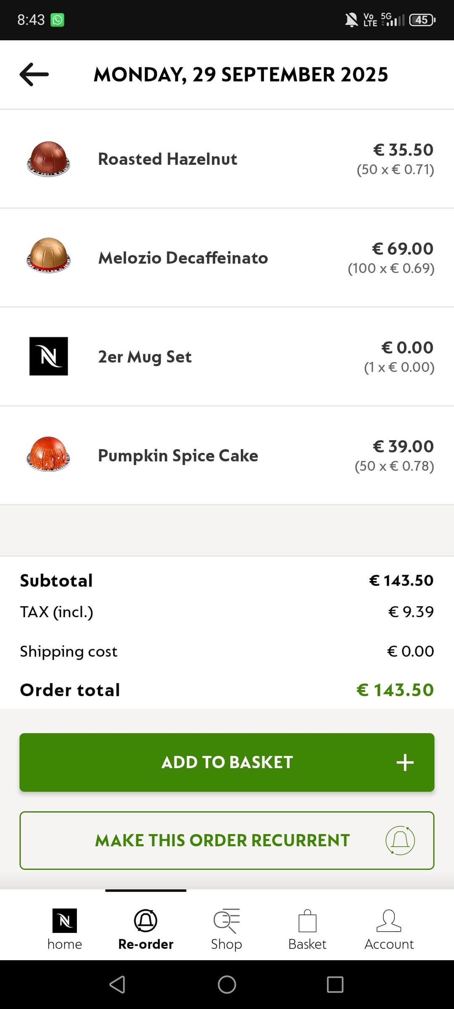Open the Roasted Hazelnut product name
Viewport: 454px width, 1009px height.
click(167, 159)
